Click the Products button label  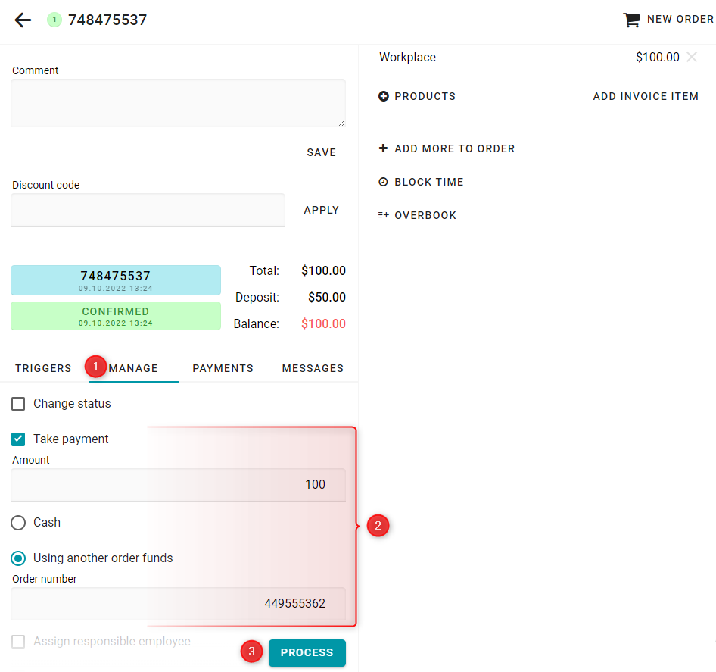[425, 96]
